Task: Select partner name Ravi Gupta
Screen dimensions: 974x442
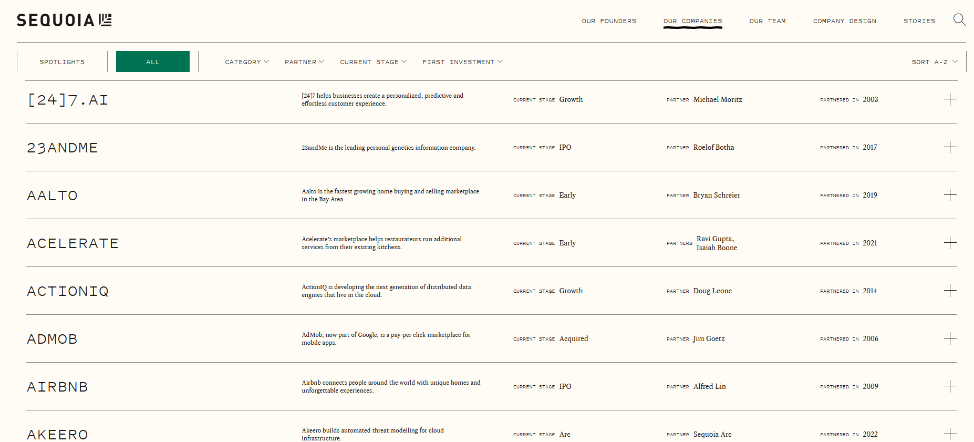Action: [715, 239]
